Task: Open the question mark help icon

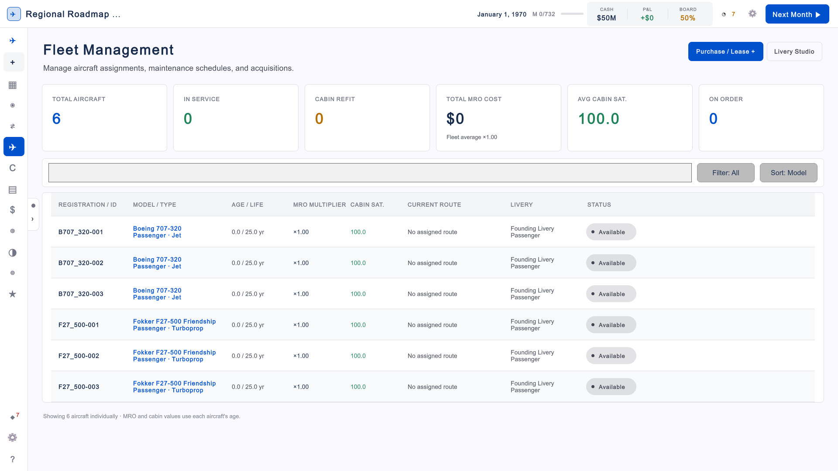Action: click(x=13, y=459)
